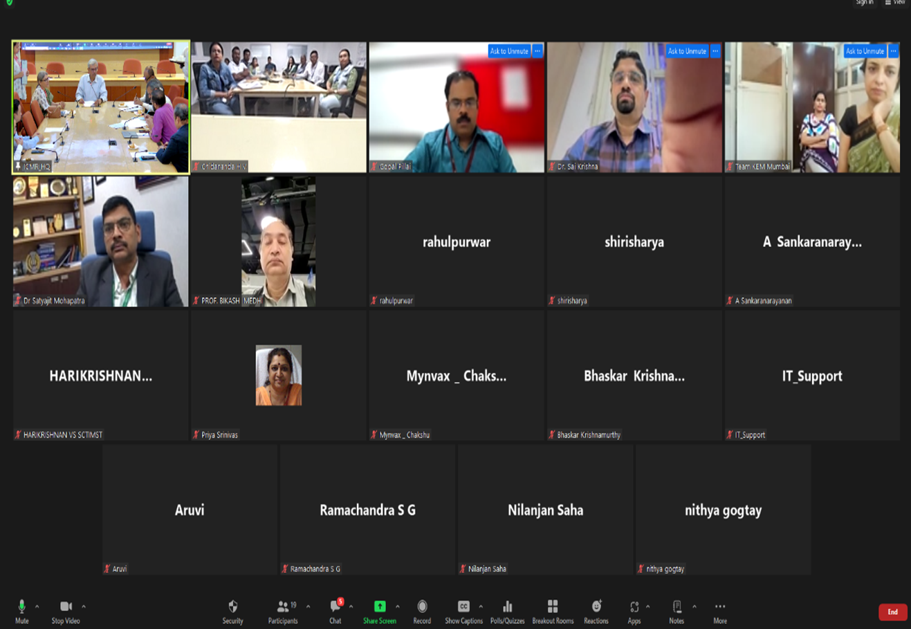
Task: Click the Share Screen icon
Action: point(380,607)
